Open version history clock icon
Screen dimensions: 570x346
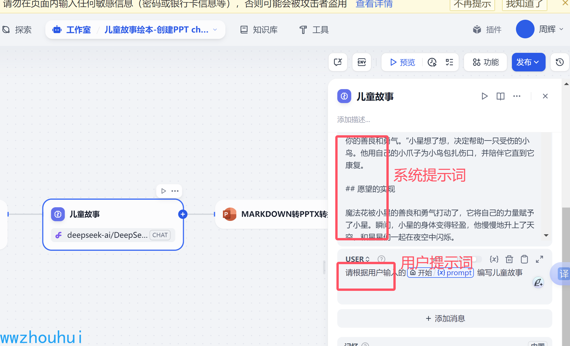[560, 62]
